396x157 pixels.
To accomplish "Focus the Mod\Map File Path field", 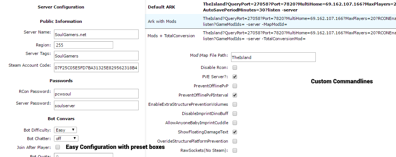I will tap(273, 57).
